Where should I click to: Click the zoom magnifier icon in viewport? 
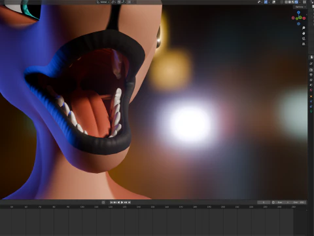(x=304, y=28)
